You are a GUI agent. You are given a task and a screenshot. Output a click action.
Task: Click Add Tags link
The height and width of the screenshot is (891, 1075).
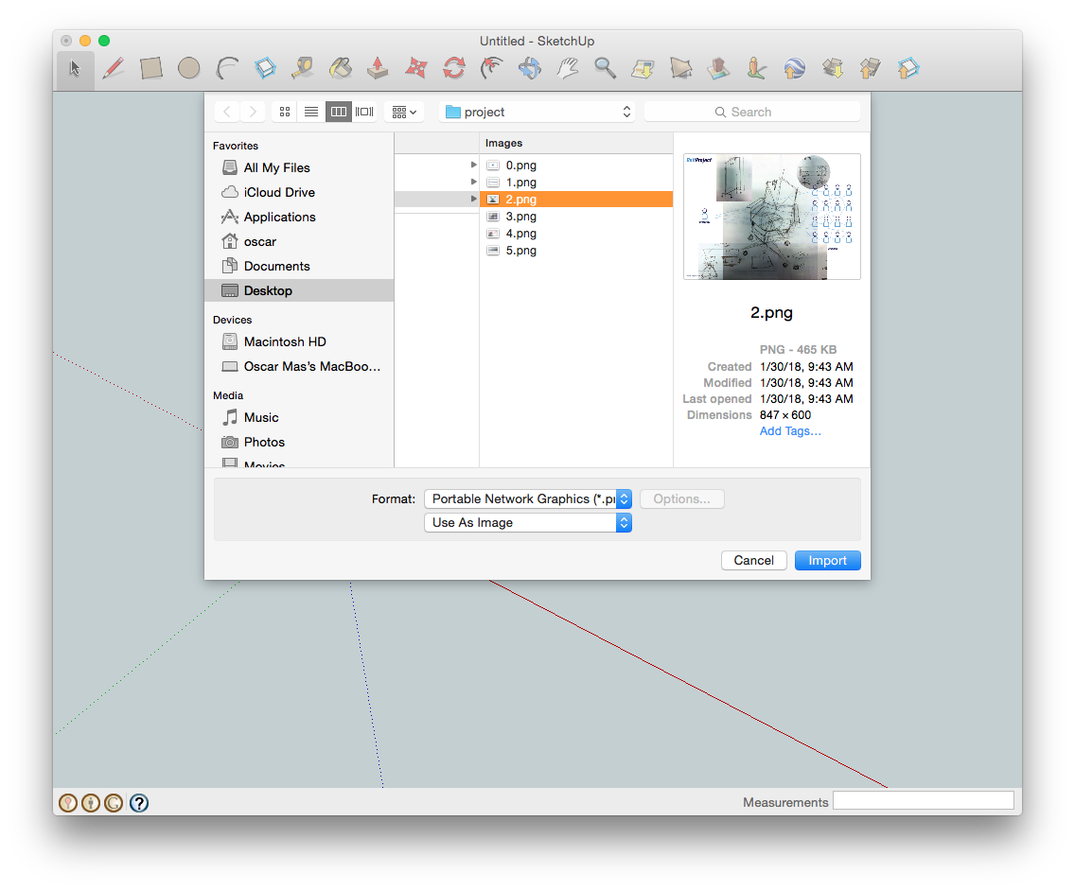(x=790, y=431)
